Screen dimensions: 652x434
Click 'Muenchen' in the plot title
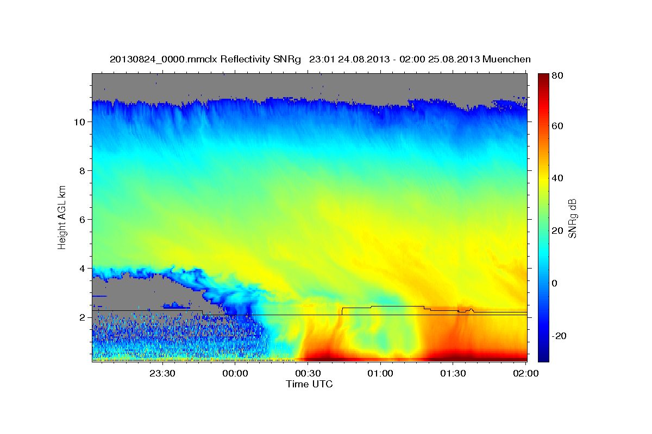(506, 59)
